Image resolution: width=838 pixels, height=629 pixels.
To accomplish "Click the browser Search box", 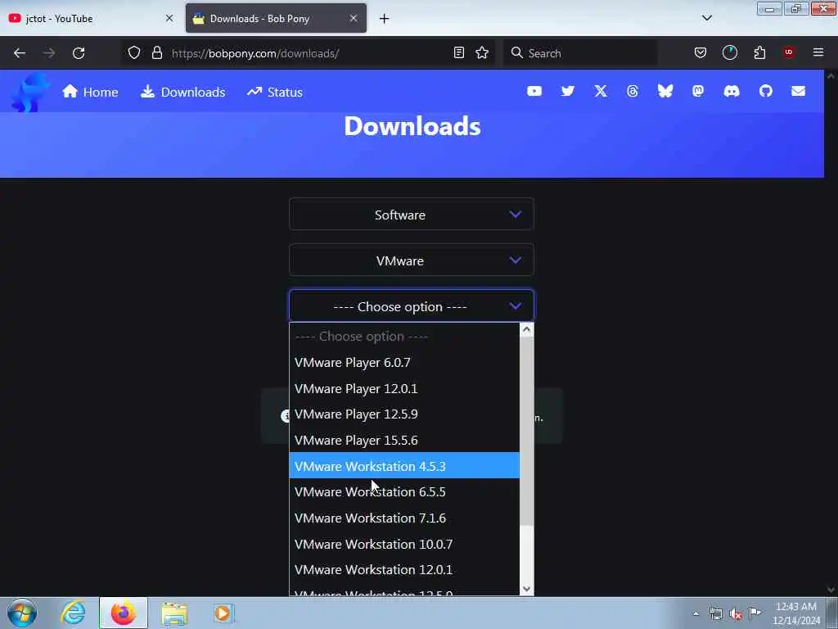I will point(580,53).
